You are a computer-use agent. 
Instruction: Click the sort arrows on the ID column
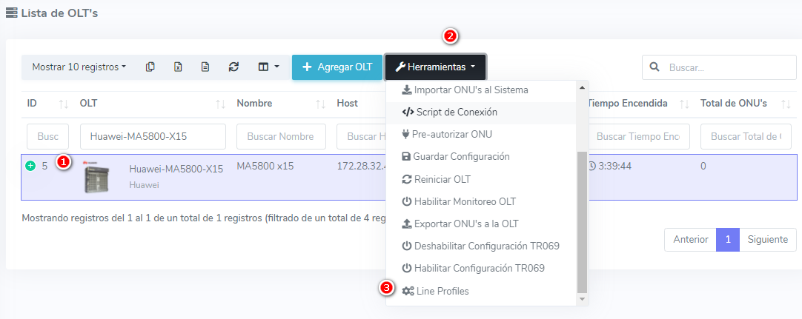point(63,104)
